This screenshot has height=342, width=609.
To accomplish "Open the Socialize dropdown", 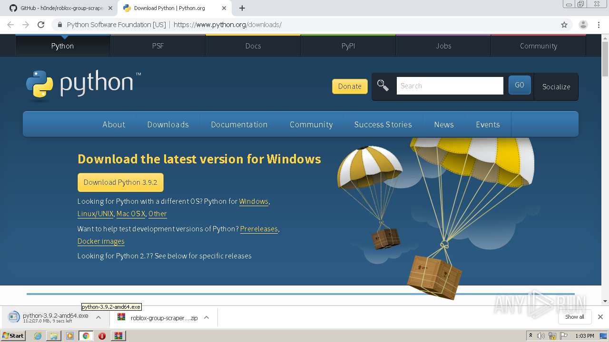I will (x=556, y=86).
